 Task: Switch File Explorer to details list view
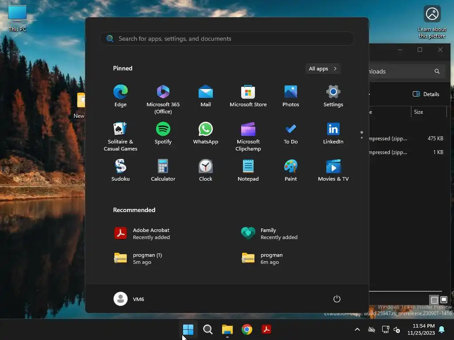[434, 300]
